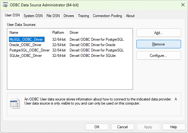Select the MySQL_ODBC_Driver entry
The image size is (188, 133).
[27, 39]
